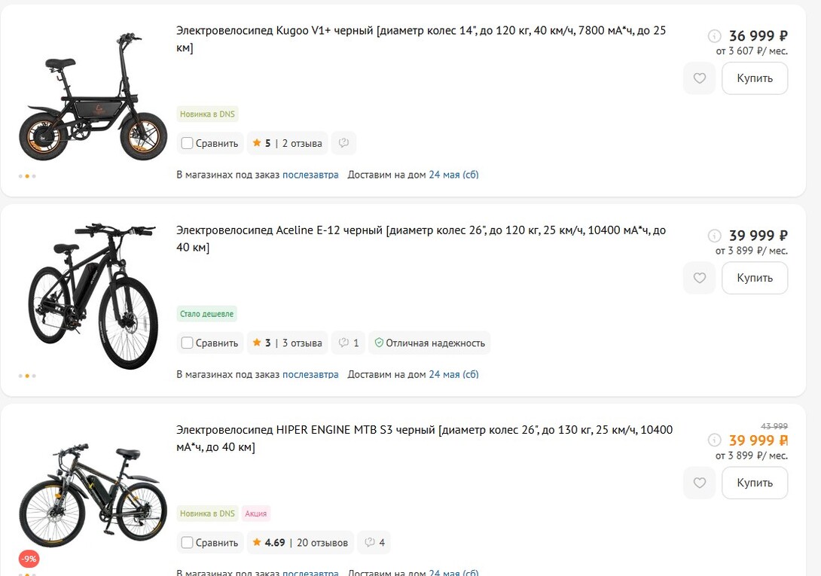Check the Сравнить box for Kugoo V1+
Screen dimensions: 821x576
[187, 143]
